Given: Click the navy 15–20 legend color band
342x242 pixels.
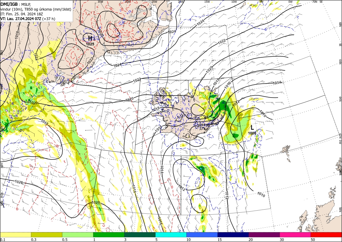Looking at the screenshot, I should pyautogui.click(x=233, y=234).
